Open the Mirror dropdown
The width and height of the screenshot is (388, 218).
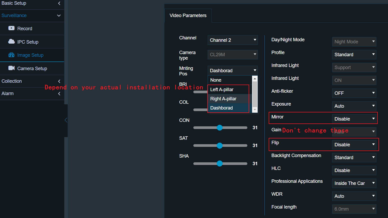click(x=354, y=119)
